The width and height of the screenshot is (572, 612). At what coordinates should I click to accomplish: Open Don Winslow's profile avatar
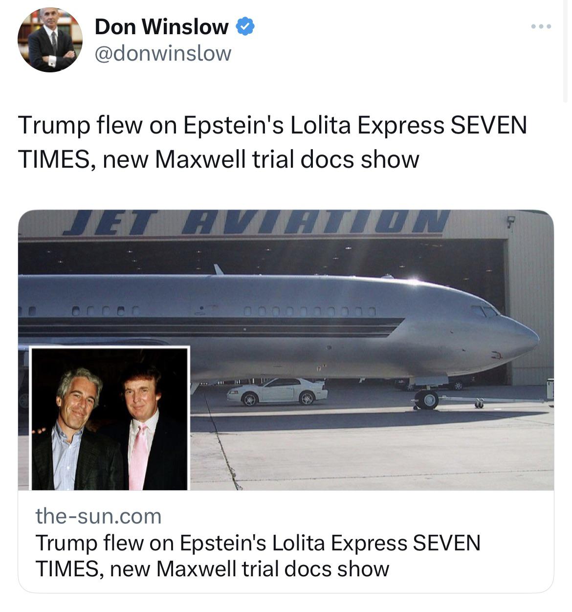50,40
